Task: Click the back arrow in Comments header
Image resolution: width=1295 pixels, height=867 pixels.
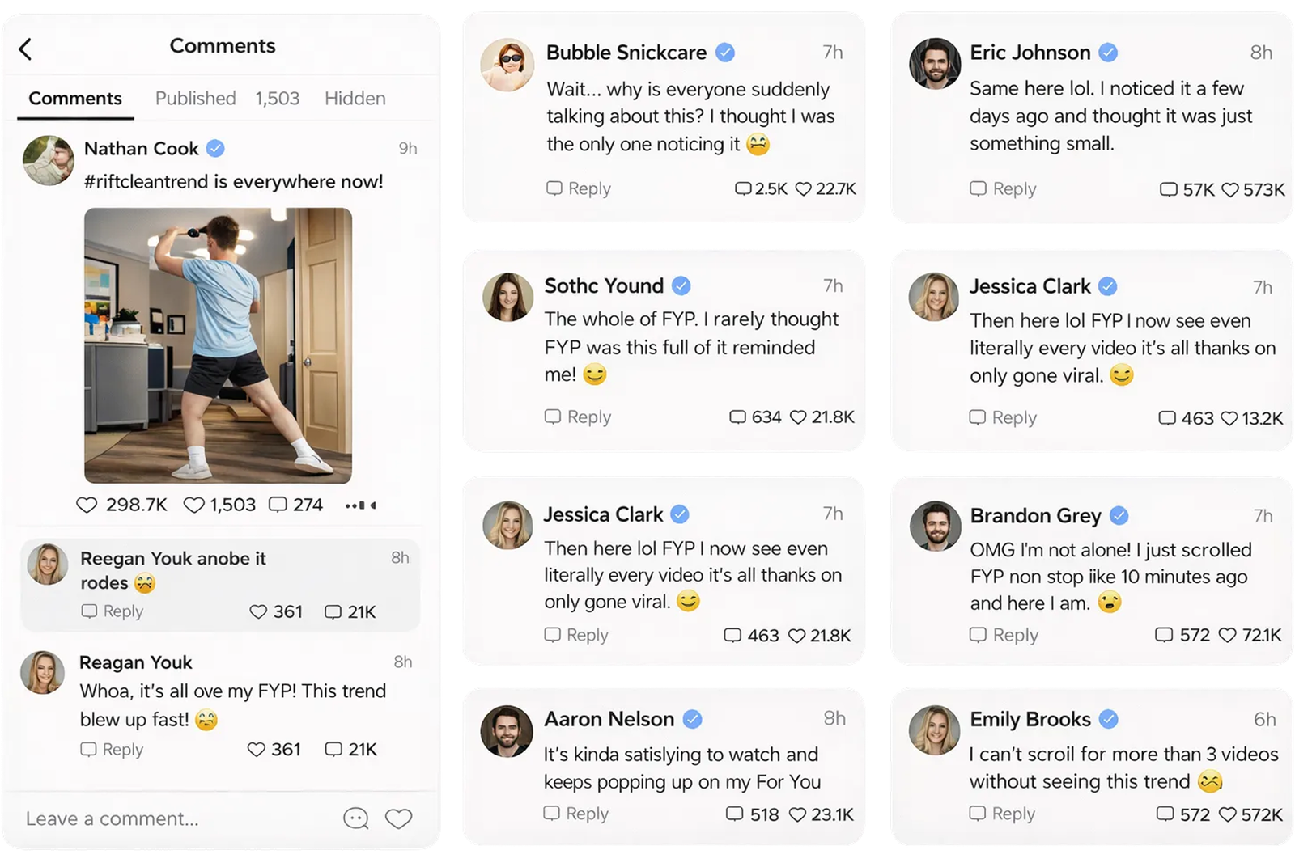Action: 26,49
